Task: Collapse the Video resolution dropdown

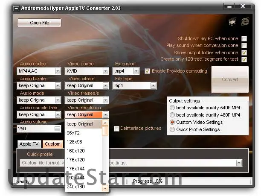Action: (x=105, y=115)
